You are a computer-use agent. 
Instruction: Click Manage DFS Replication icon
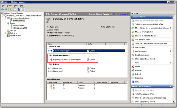click(133, 32)
